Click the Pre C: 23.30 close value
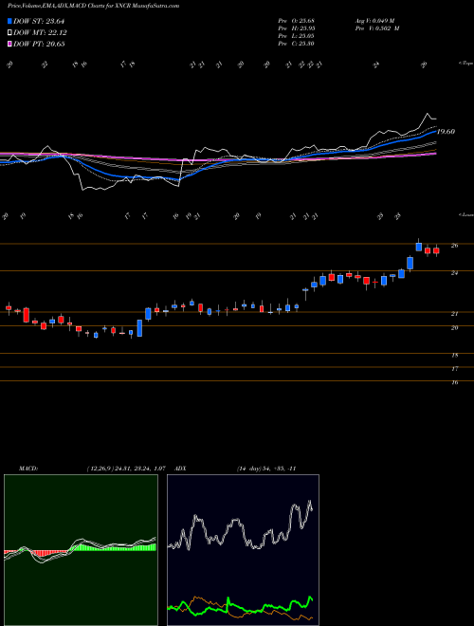 click(x=297, y=44)
